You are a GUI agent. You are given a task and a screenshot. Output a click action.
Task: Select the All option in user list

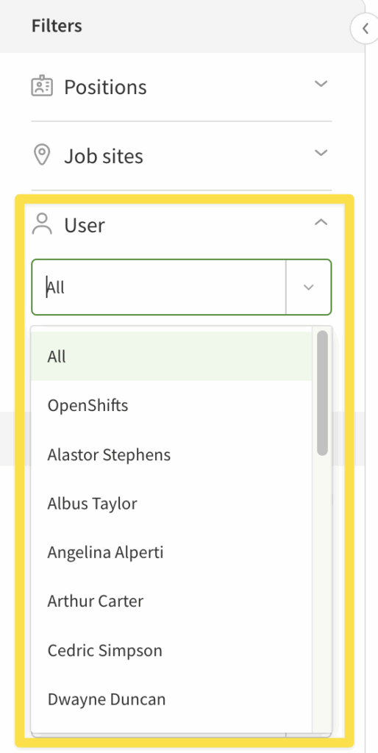tap(171, 357)
